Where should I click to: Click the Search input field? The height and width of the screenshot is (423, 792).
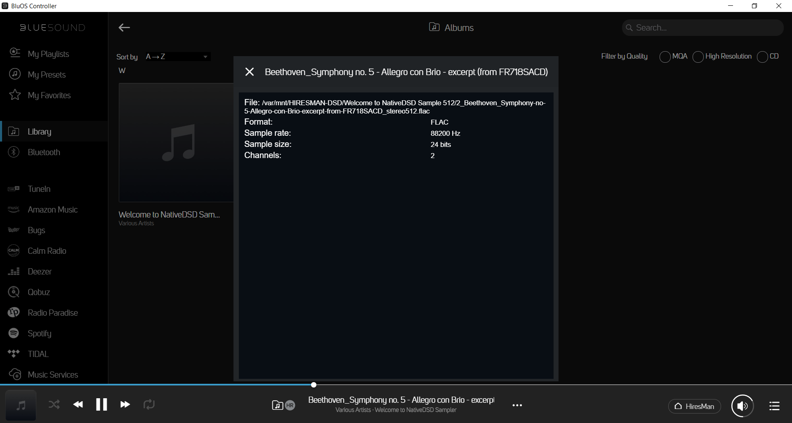(705, 28)
